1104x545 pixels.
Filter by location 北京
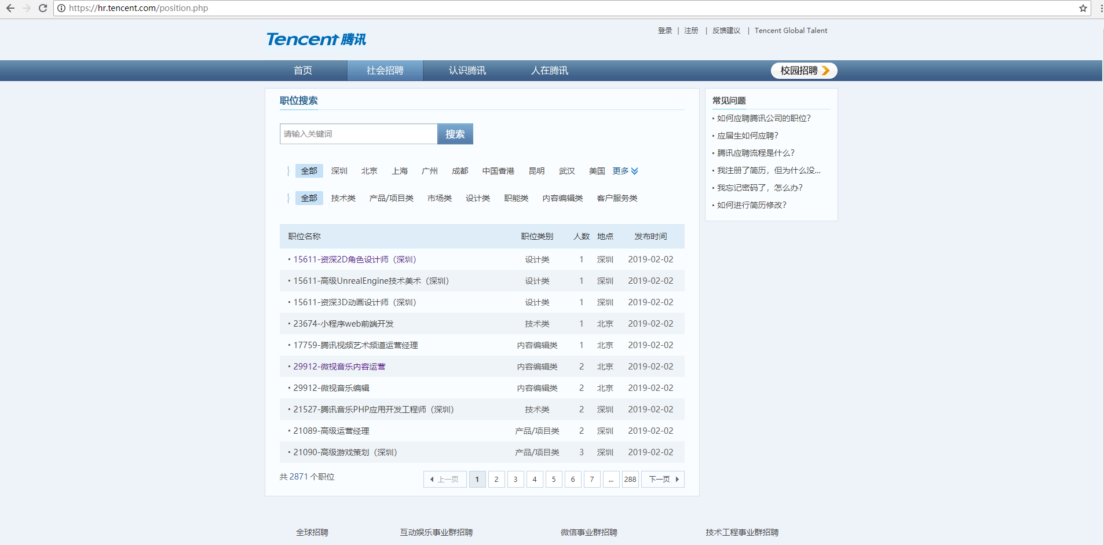click(370, 171)
